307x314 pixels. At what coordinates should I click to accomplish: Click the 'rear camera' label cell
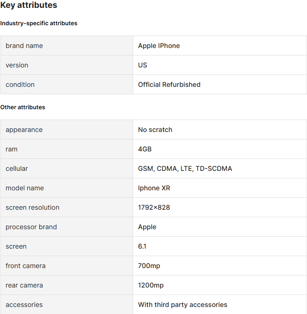point(67,285)
